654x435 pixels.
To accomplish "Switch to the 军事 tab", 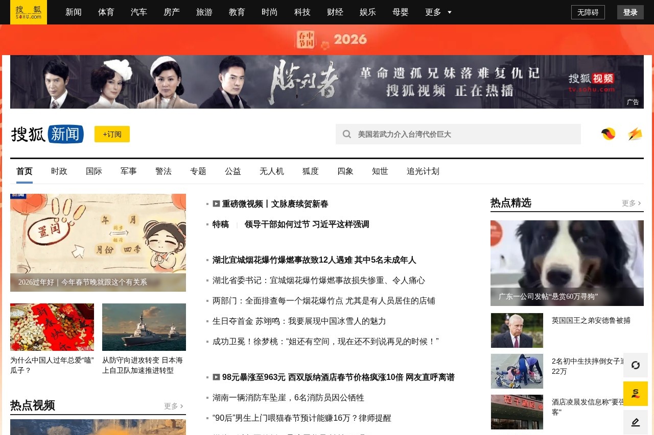I will pos(129,171).
